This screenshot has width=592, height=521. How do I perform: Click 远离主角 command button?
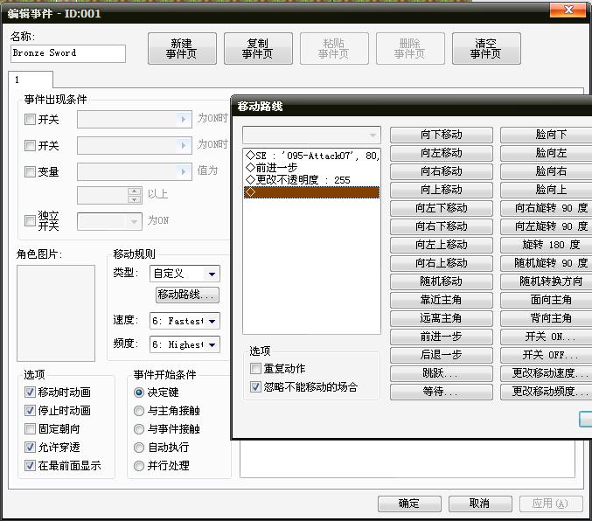point(442,318)
